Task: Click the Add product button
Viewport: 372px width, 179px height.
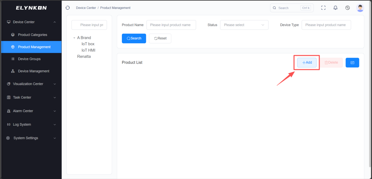Action: (307, 62)
